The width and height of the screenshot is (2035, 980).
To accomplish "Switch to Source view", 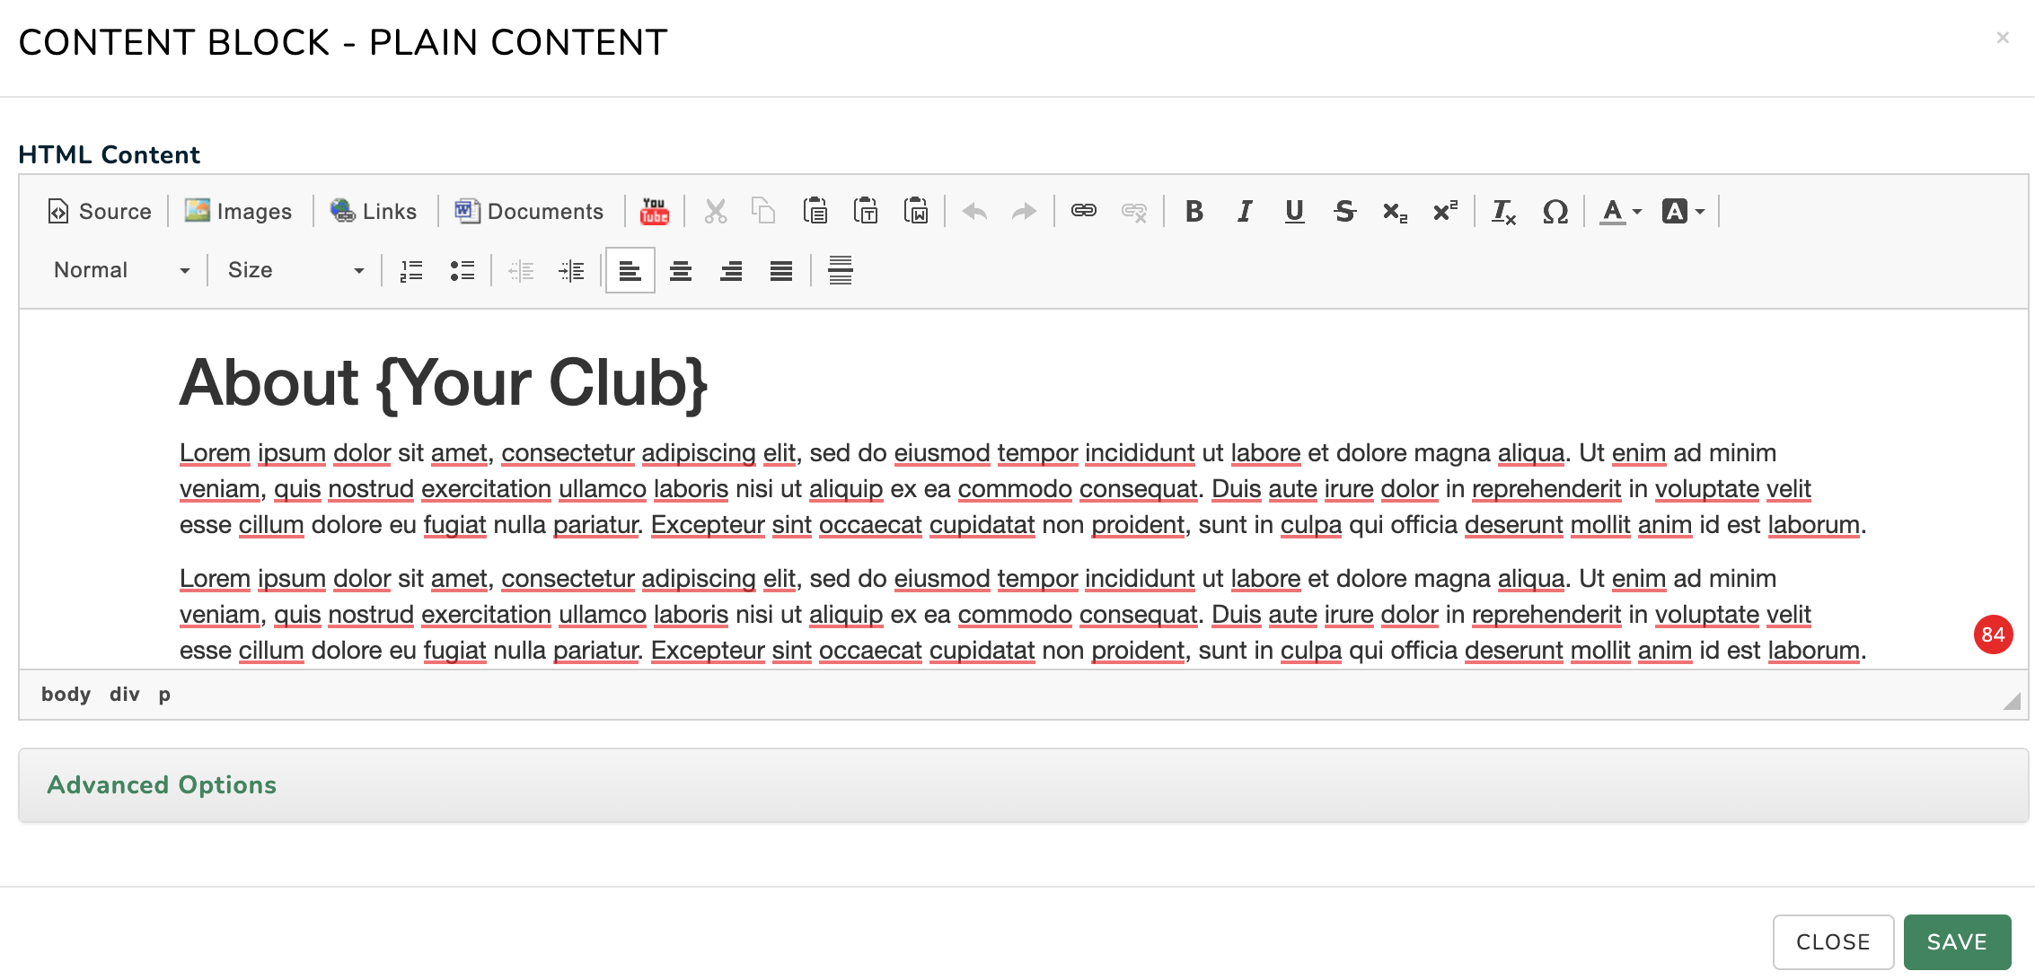I will [100, 211].
